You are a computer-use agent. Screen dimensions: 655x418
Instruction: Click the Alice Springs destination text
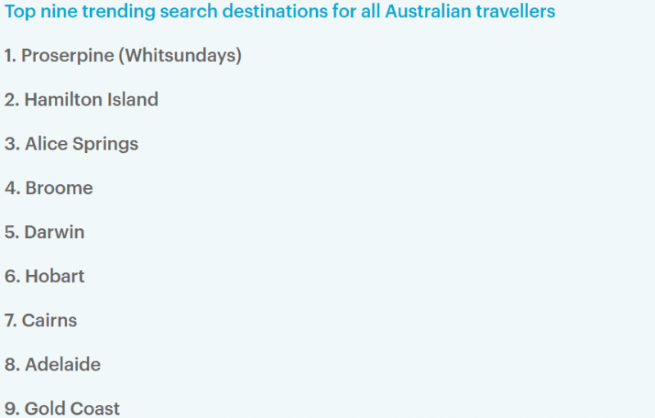pyautogui.click(x=81, y=144)
